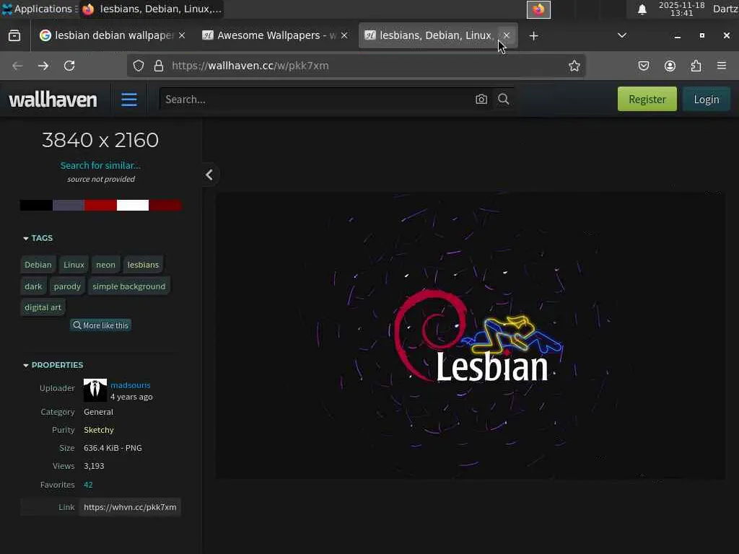Viewport: 739px width, 554px height.
Task: Select the dark red color swatch at palette end
Action: pos(165,205)
